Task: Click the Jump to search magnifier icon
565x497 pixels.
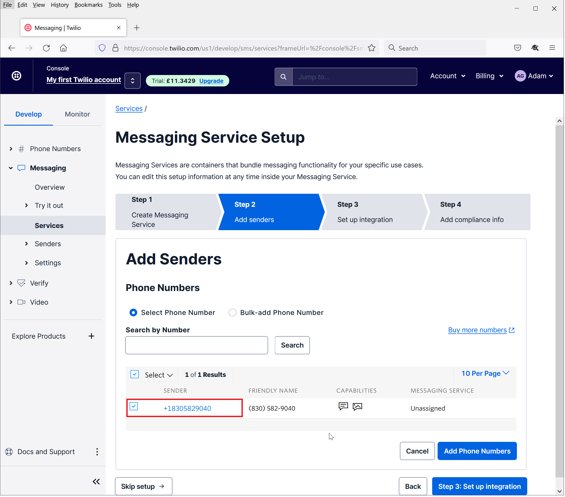Action: [x=284, y=77]
